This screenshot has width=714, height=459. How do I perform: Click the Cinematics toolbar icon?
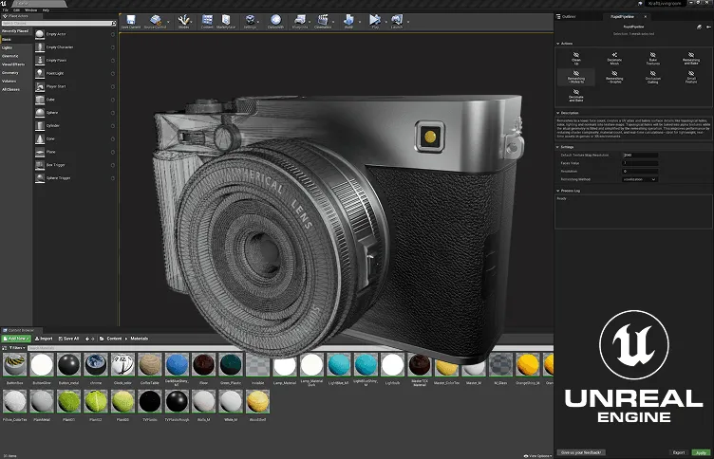point(324,20)
